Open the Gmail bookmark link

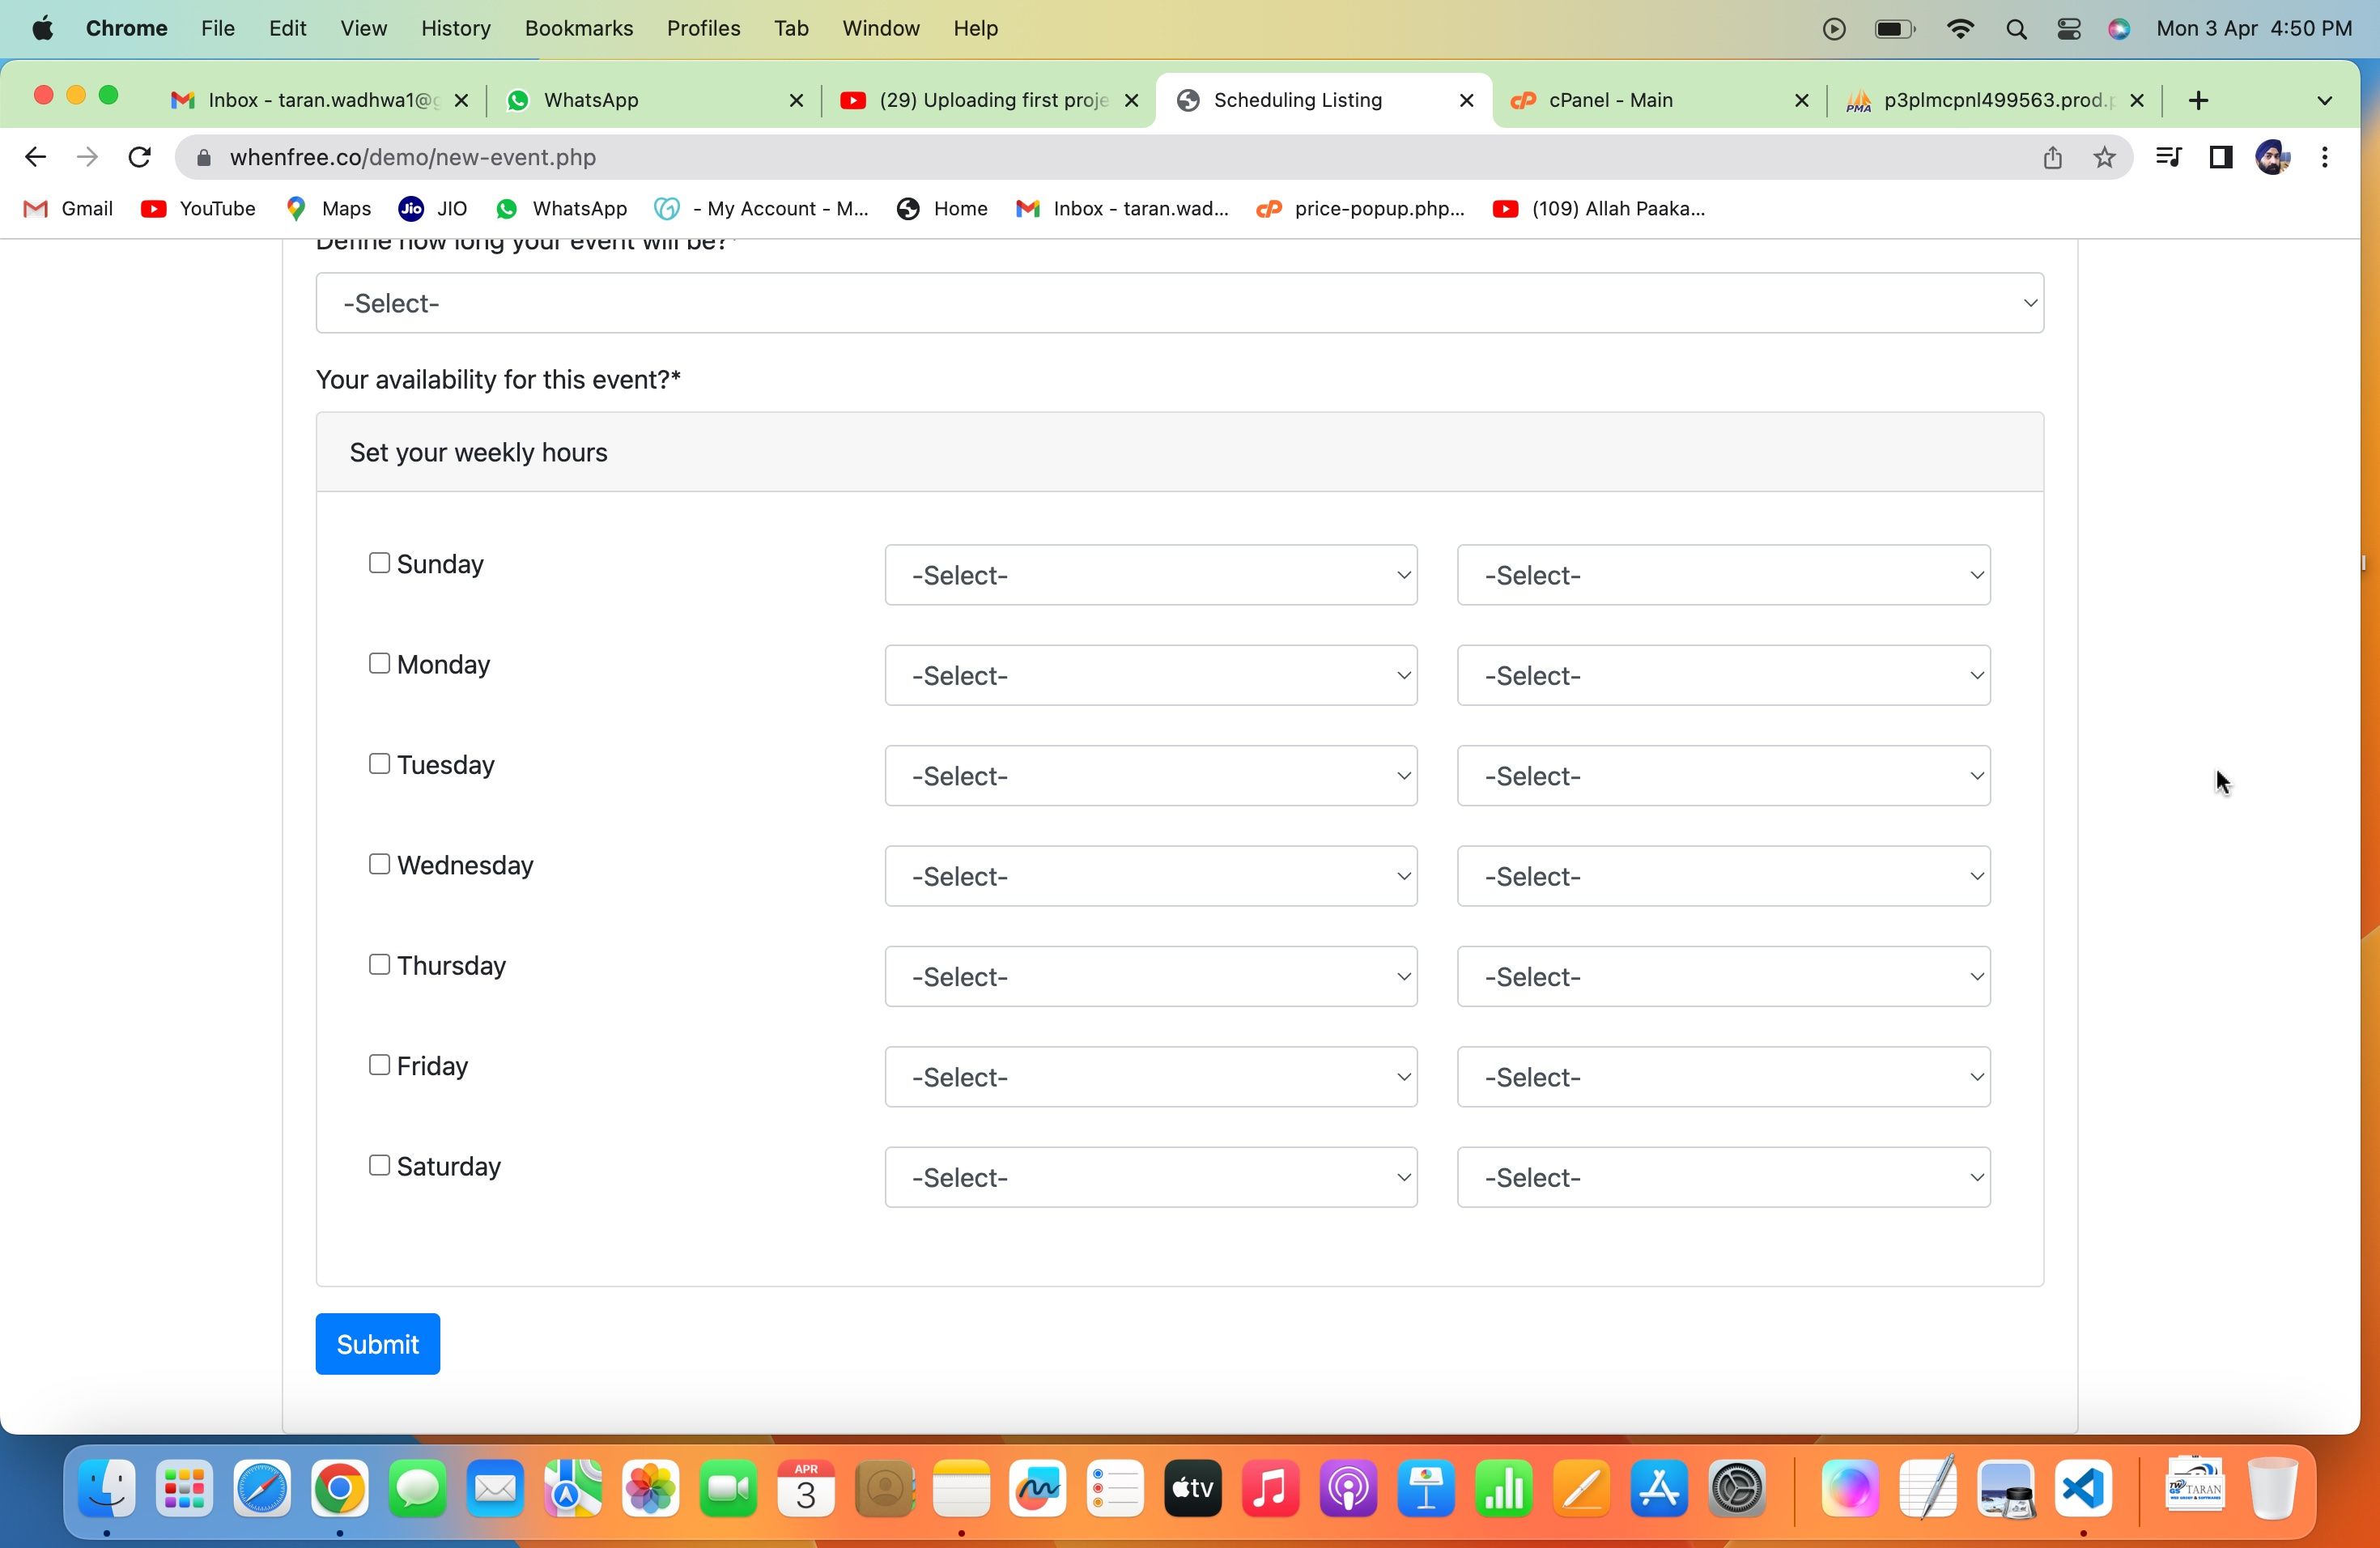[68, 208]
